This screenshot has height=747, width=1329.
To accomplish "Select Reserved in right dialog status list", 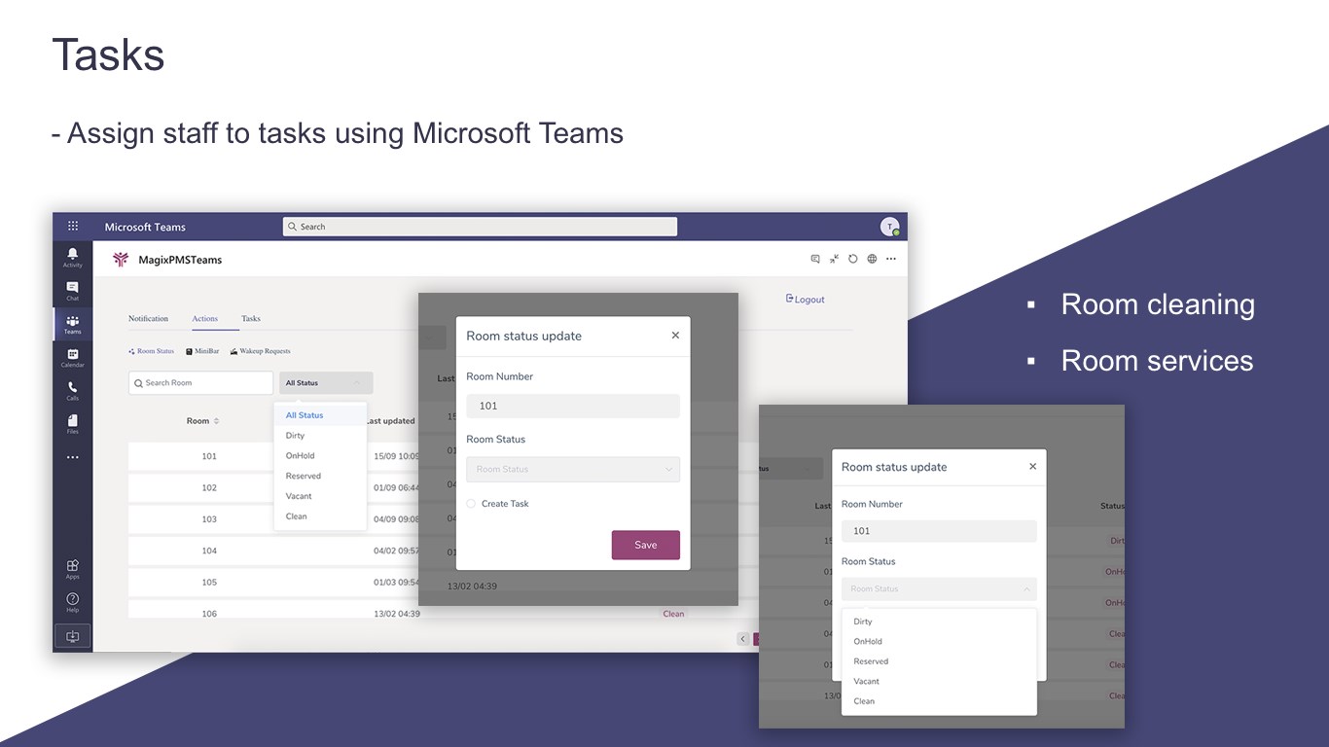I will 939,661.
